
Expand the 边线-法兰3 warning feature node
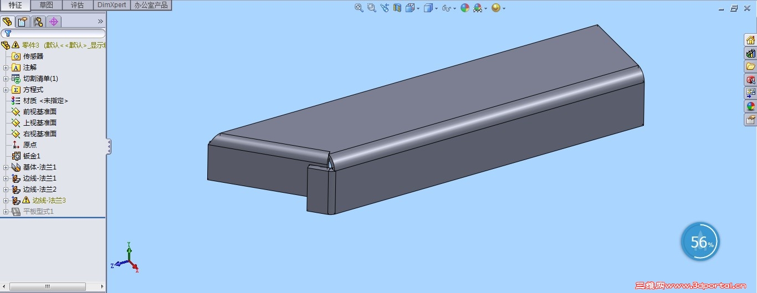(x=6, y=201)
